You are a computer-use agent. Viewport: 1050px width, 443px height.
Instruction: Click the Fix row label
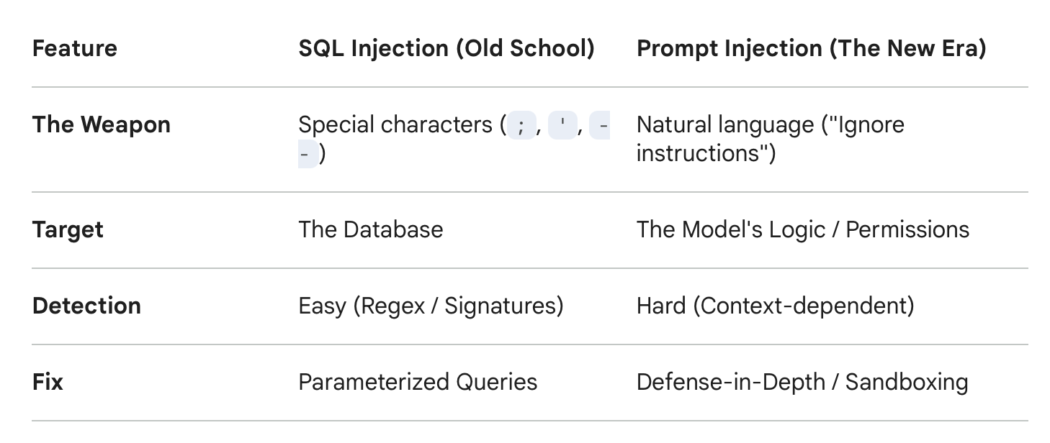click(48, 382)
